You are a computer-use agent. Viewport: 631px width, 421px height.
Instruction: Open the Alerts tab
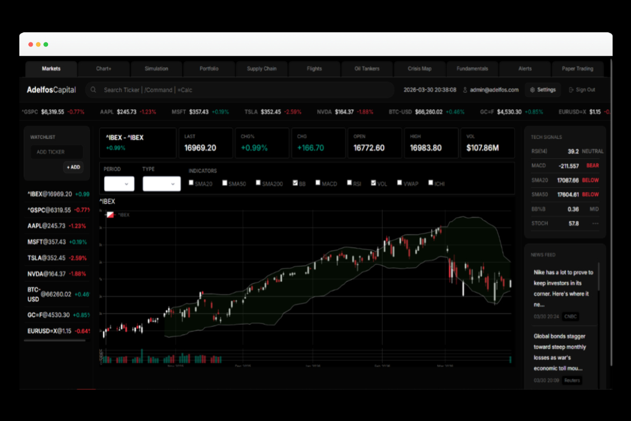point(525,69)
